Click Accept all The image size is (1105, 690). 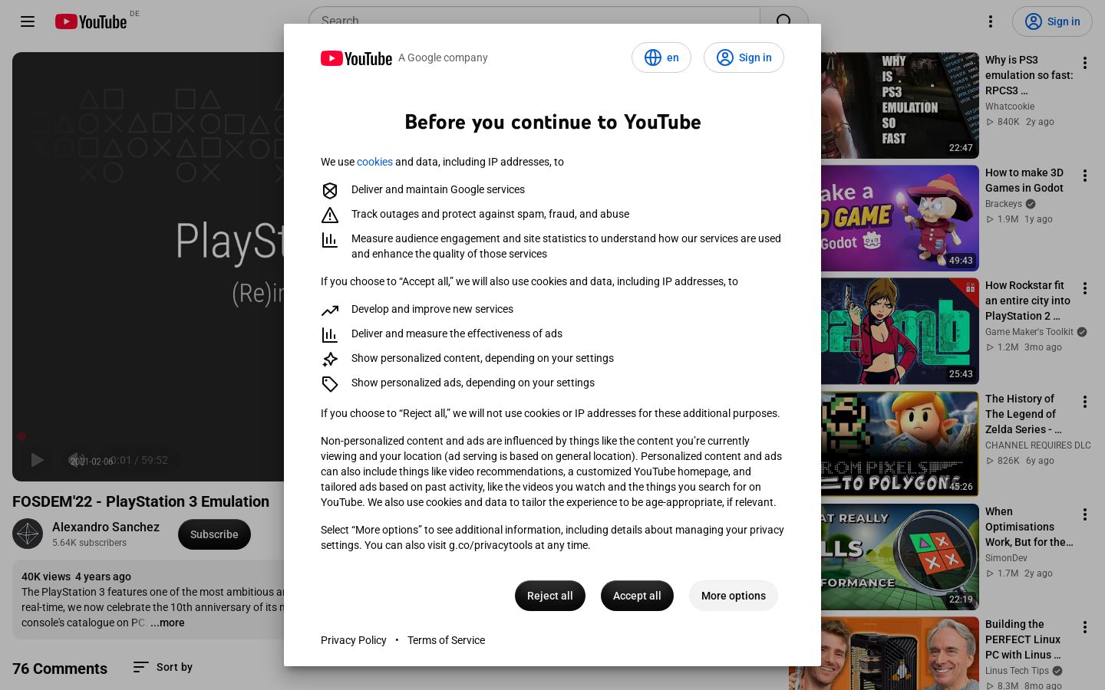(x=637, y=596)
